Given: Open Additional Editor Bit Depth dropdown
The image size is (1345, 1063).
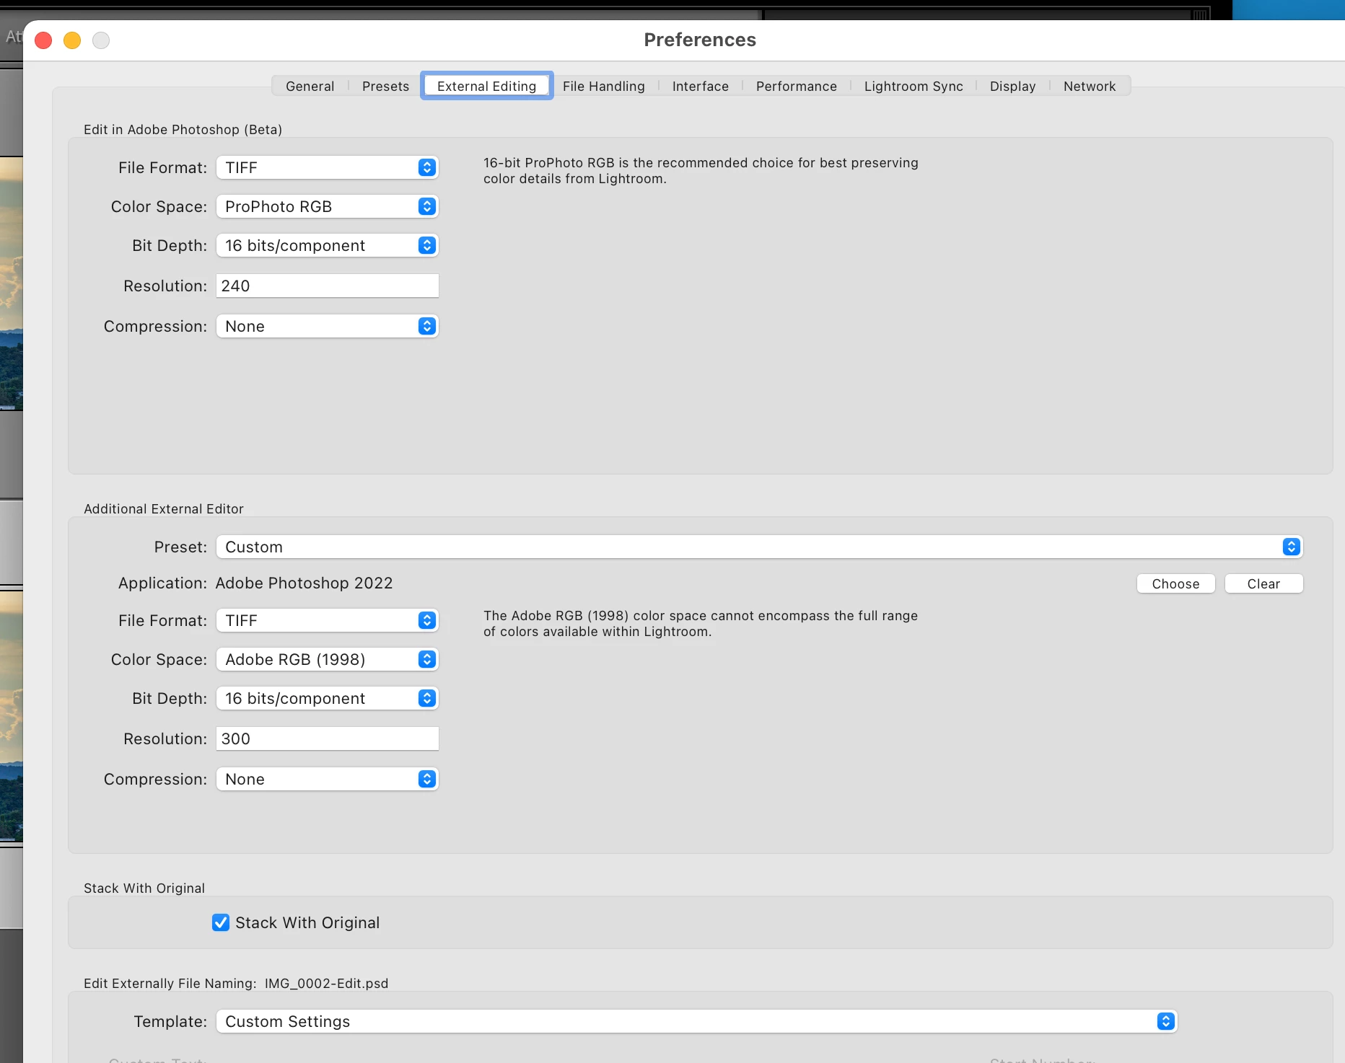Looking at the screenshot, I should point(328,698).
